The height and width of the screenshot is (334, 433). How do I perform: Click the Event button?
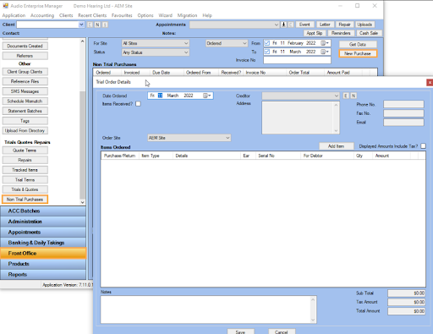(304, 25)
